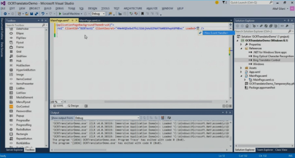Toggle auto-hide pin on Solution Explorer
This screenshot has width=295, height=158.
[x=288, y=20]
